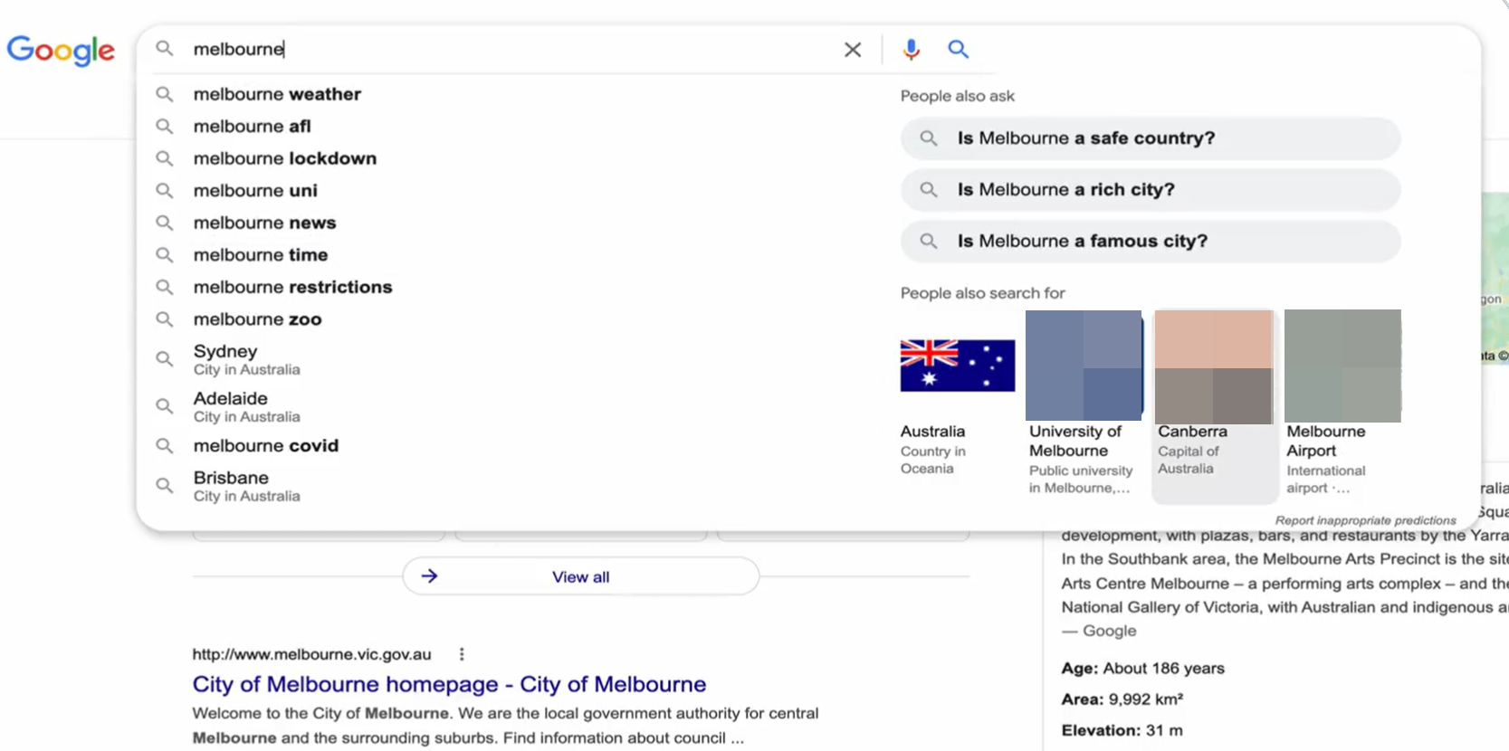This screenshot has height=751, width=1509.
Task: Click magnifier icon beside 'melbourne restrictions'
Action: pos(164,287)
